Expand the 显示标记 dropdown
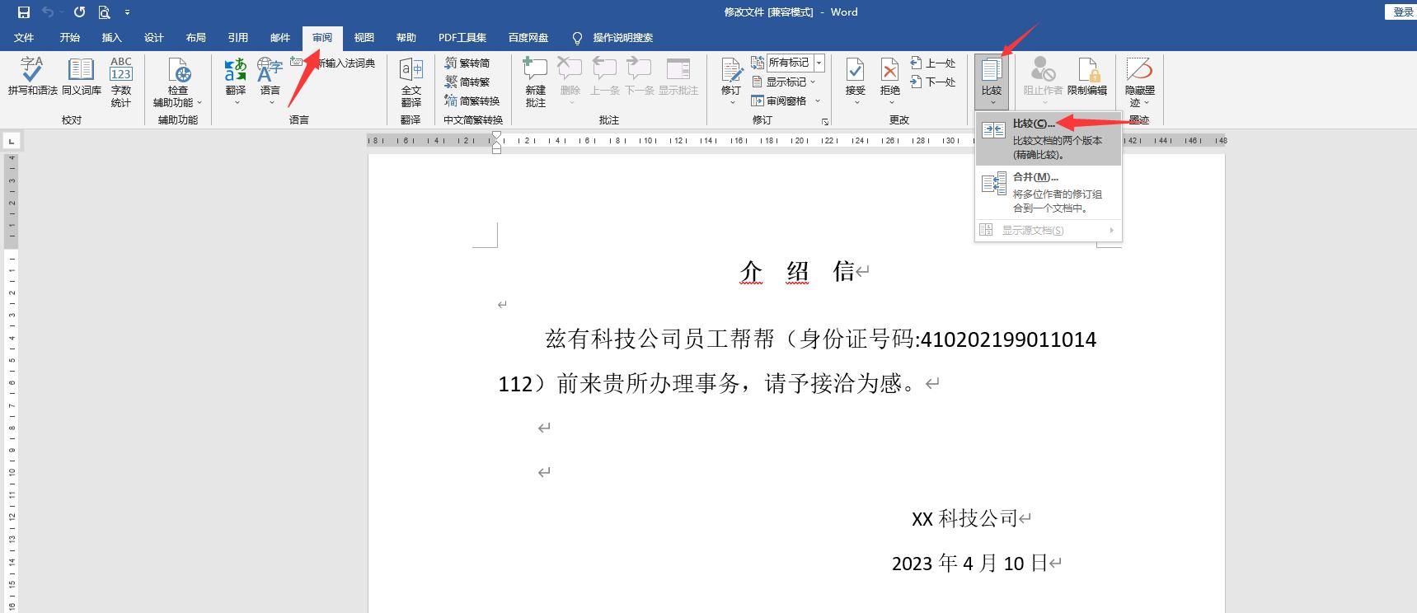The height and width of the screenshot is (613, 1417). coord(784,82)
